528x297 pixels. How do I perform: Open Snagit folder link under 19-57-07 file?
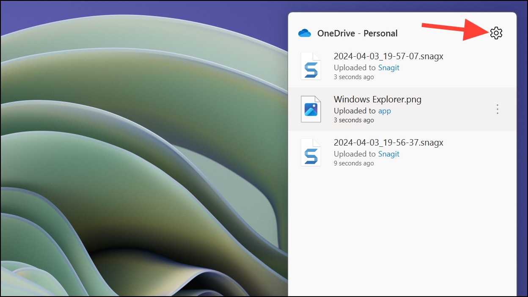(x=388, y=68)
